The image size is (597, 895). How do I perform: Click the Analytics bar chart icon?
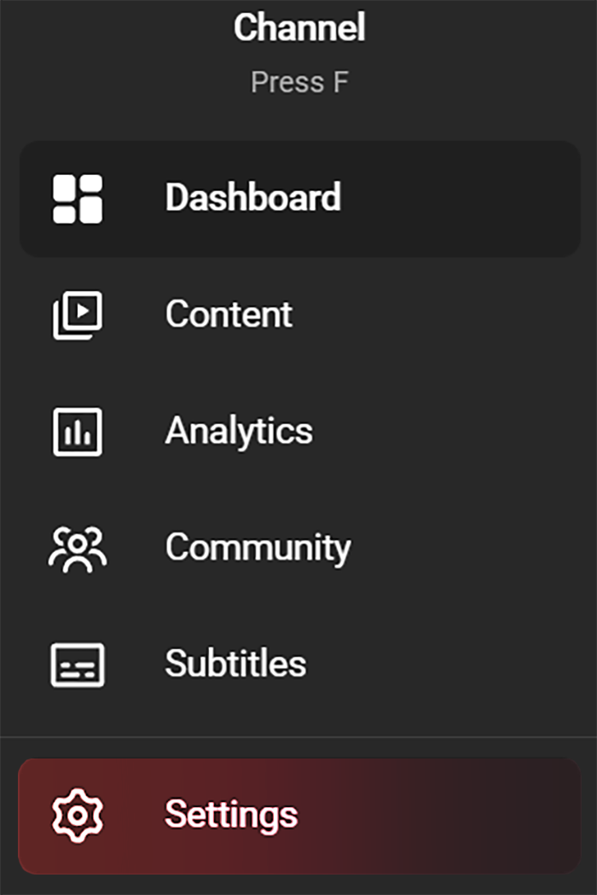(x=78, y=432)
